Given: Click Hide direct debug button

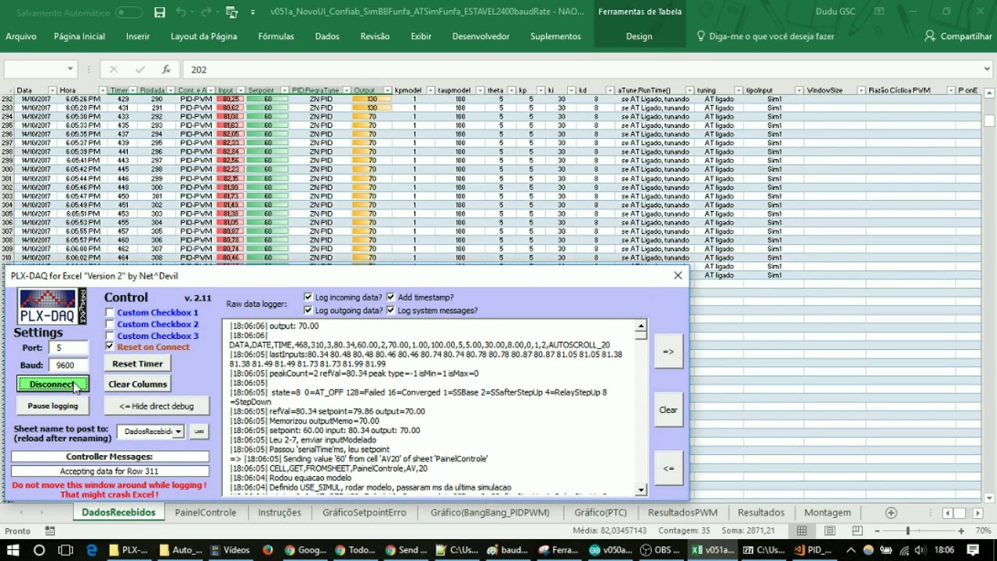Looking at the screenshot, I should [157, 406].
